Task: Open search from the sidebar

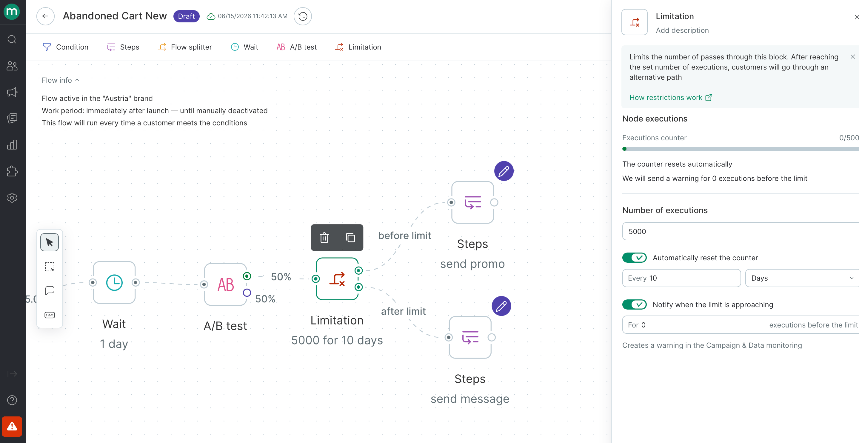Action: click(x=12, y=39)
